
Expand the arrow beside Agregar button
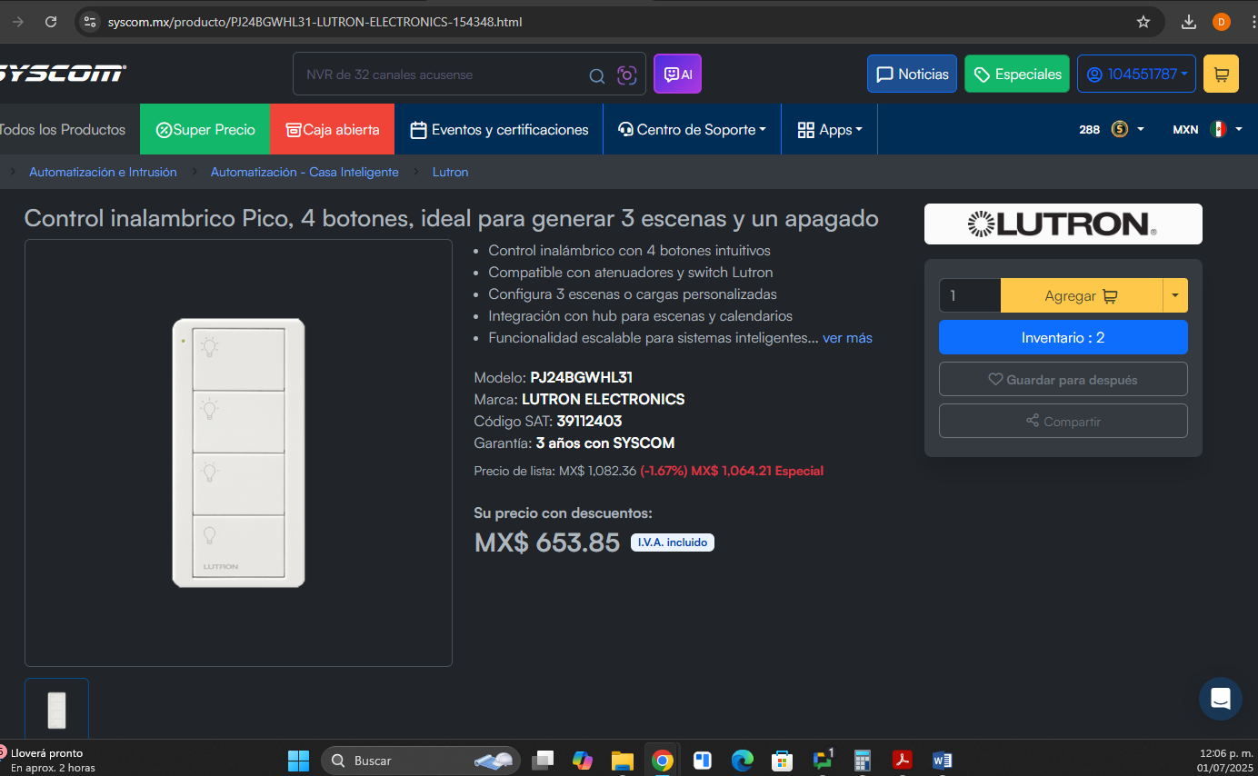pos(1175,295)
